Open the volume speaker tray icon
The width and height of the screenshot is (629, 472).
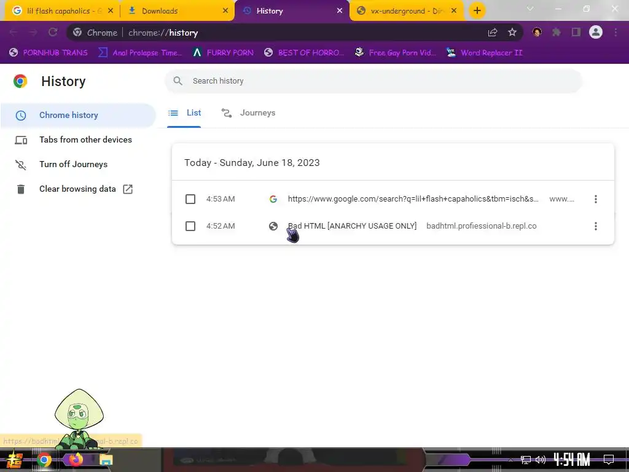pyautogui.click(x=541, y=460)
